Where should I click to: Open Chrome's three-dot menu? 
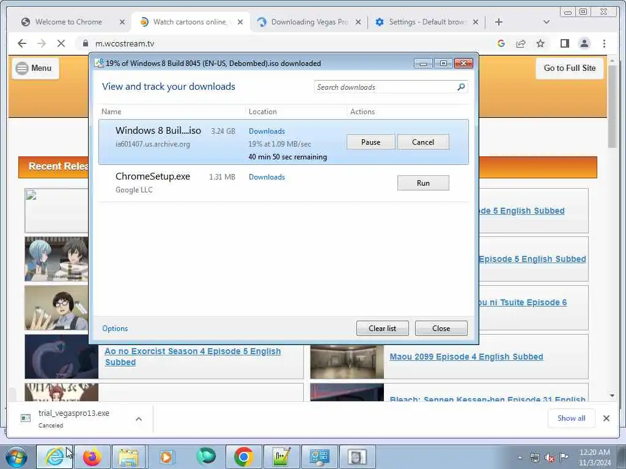click(604, 43)
